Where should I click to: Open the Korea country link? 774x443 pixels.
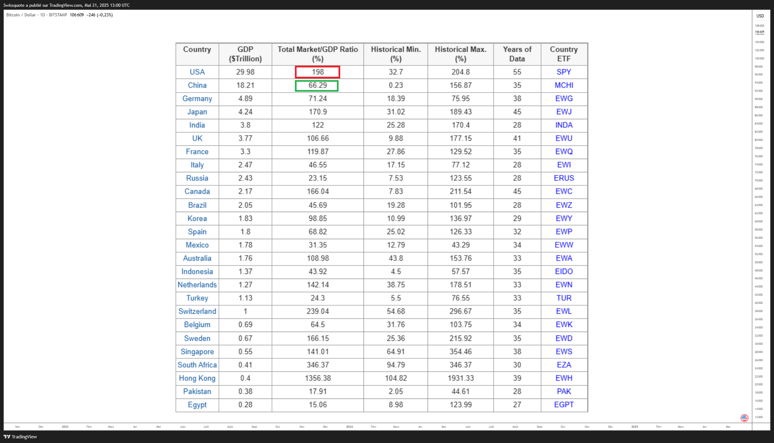tap(197, 218)
